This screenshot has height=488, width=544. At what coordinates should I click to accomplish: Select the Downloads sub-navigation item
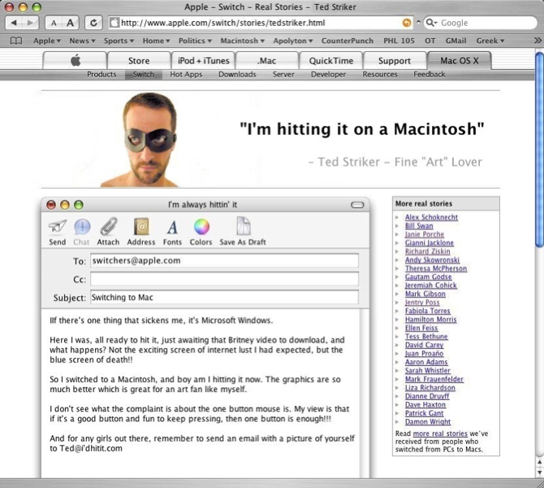click(x=236, y=75)
